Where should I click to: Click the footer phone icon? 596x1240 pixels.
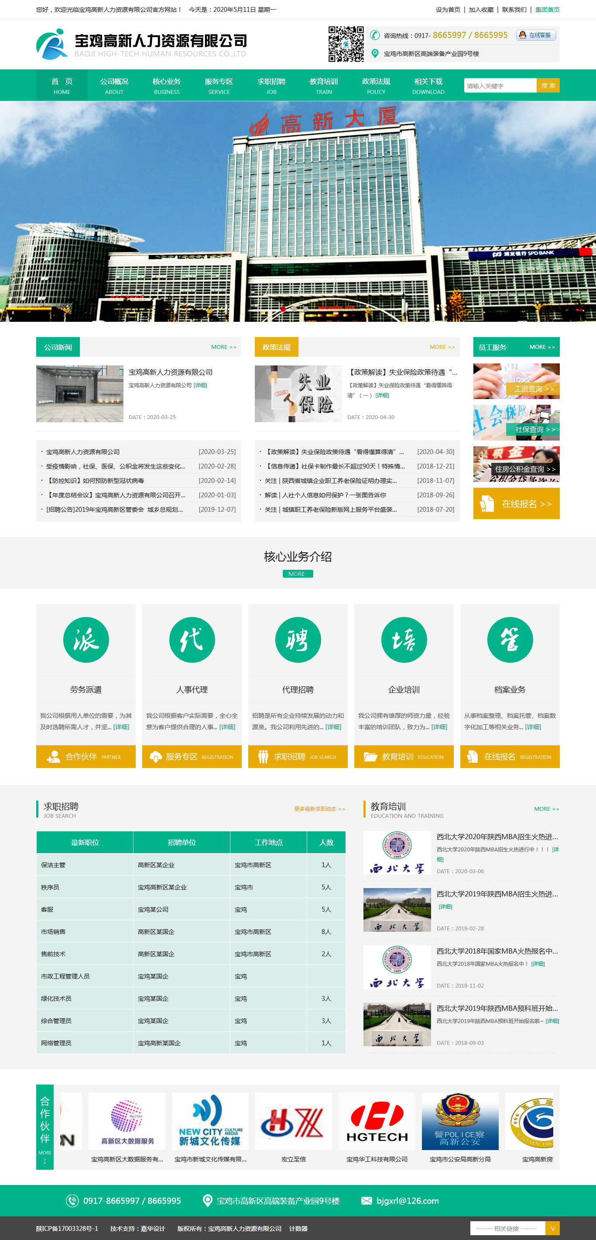point(72,1201)
